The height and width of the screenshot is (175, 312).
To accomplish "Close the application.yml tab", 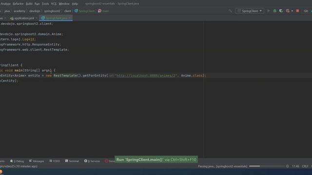I will 37,18.
